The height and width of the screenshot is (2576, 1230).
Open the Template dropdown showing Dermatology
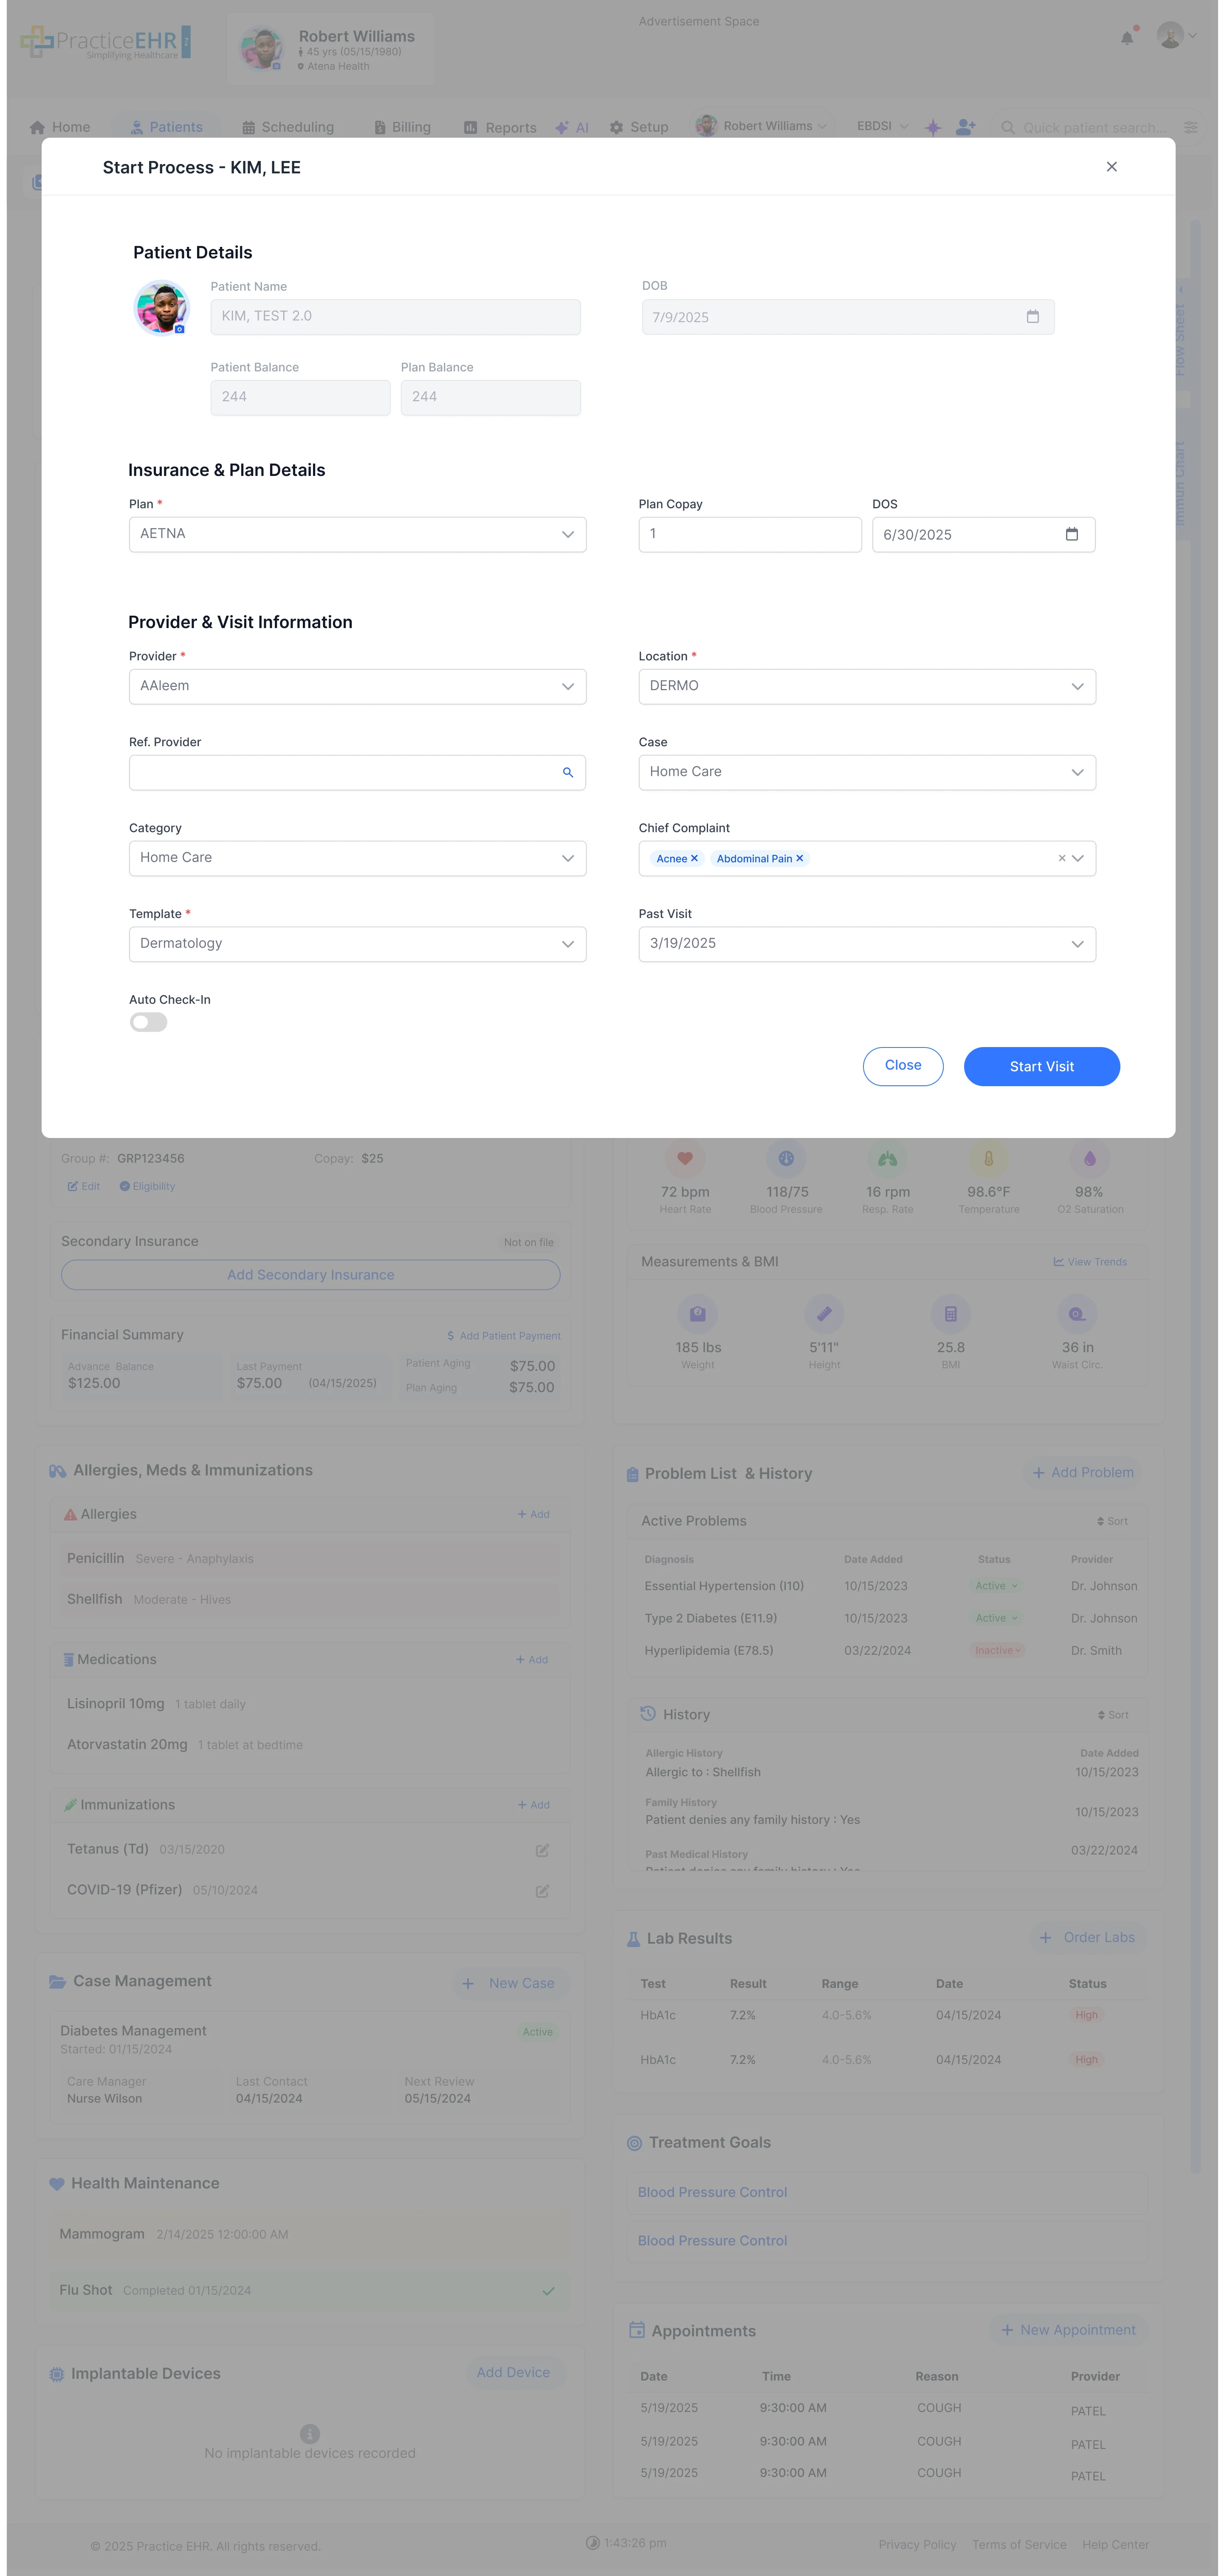click(x=357, y=943)
